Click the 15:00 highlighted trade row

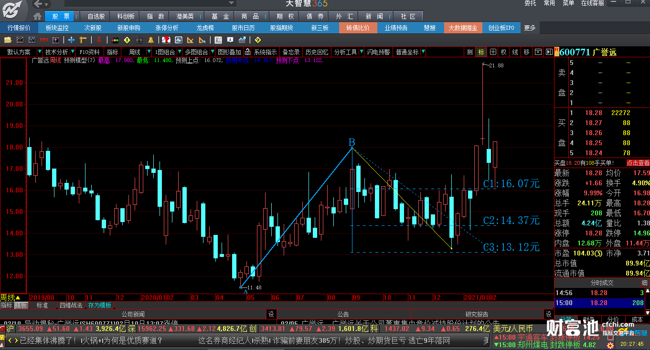pyautogui.click(x=599, y=303)
